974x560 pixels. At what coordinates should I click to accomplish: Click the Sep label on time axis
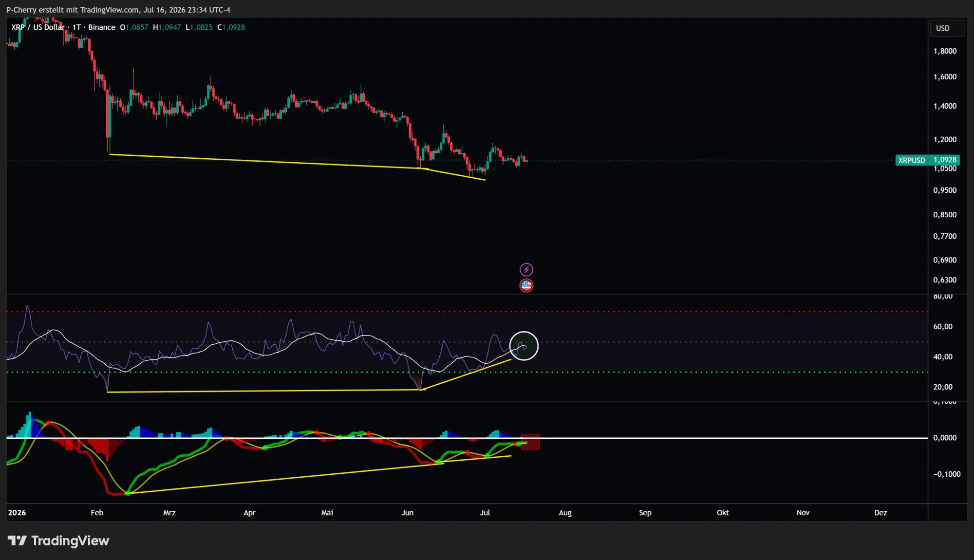click(x=645, y=513)
